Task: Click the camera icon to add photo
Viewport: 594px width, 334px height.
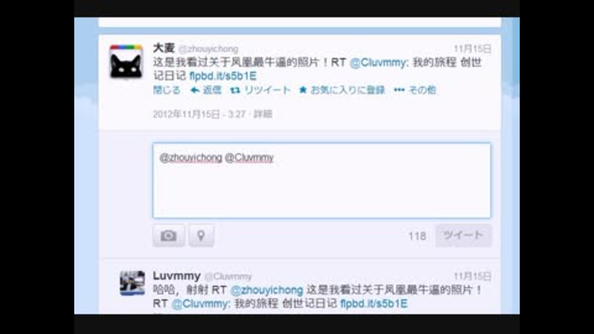Action: click(x=168, y=236)
